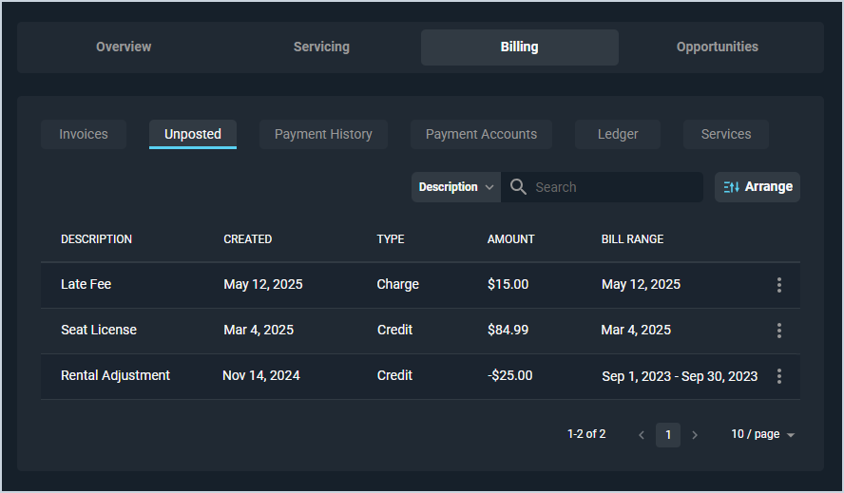Viewport: 844px width, 493px height.
Task: Open Seat License row actions menu
Action: point(779,331)
